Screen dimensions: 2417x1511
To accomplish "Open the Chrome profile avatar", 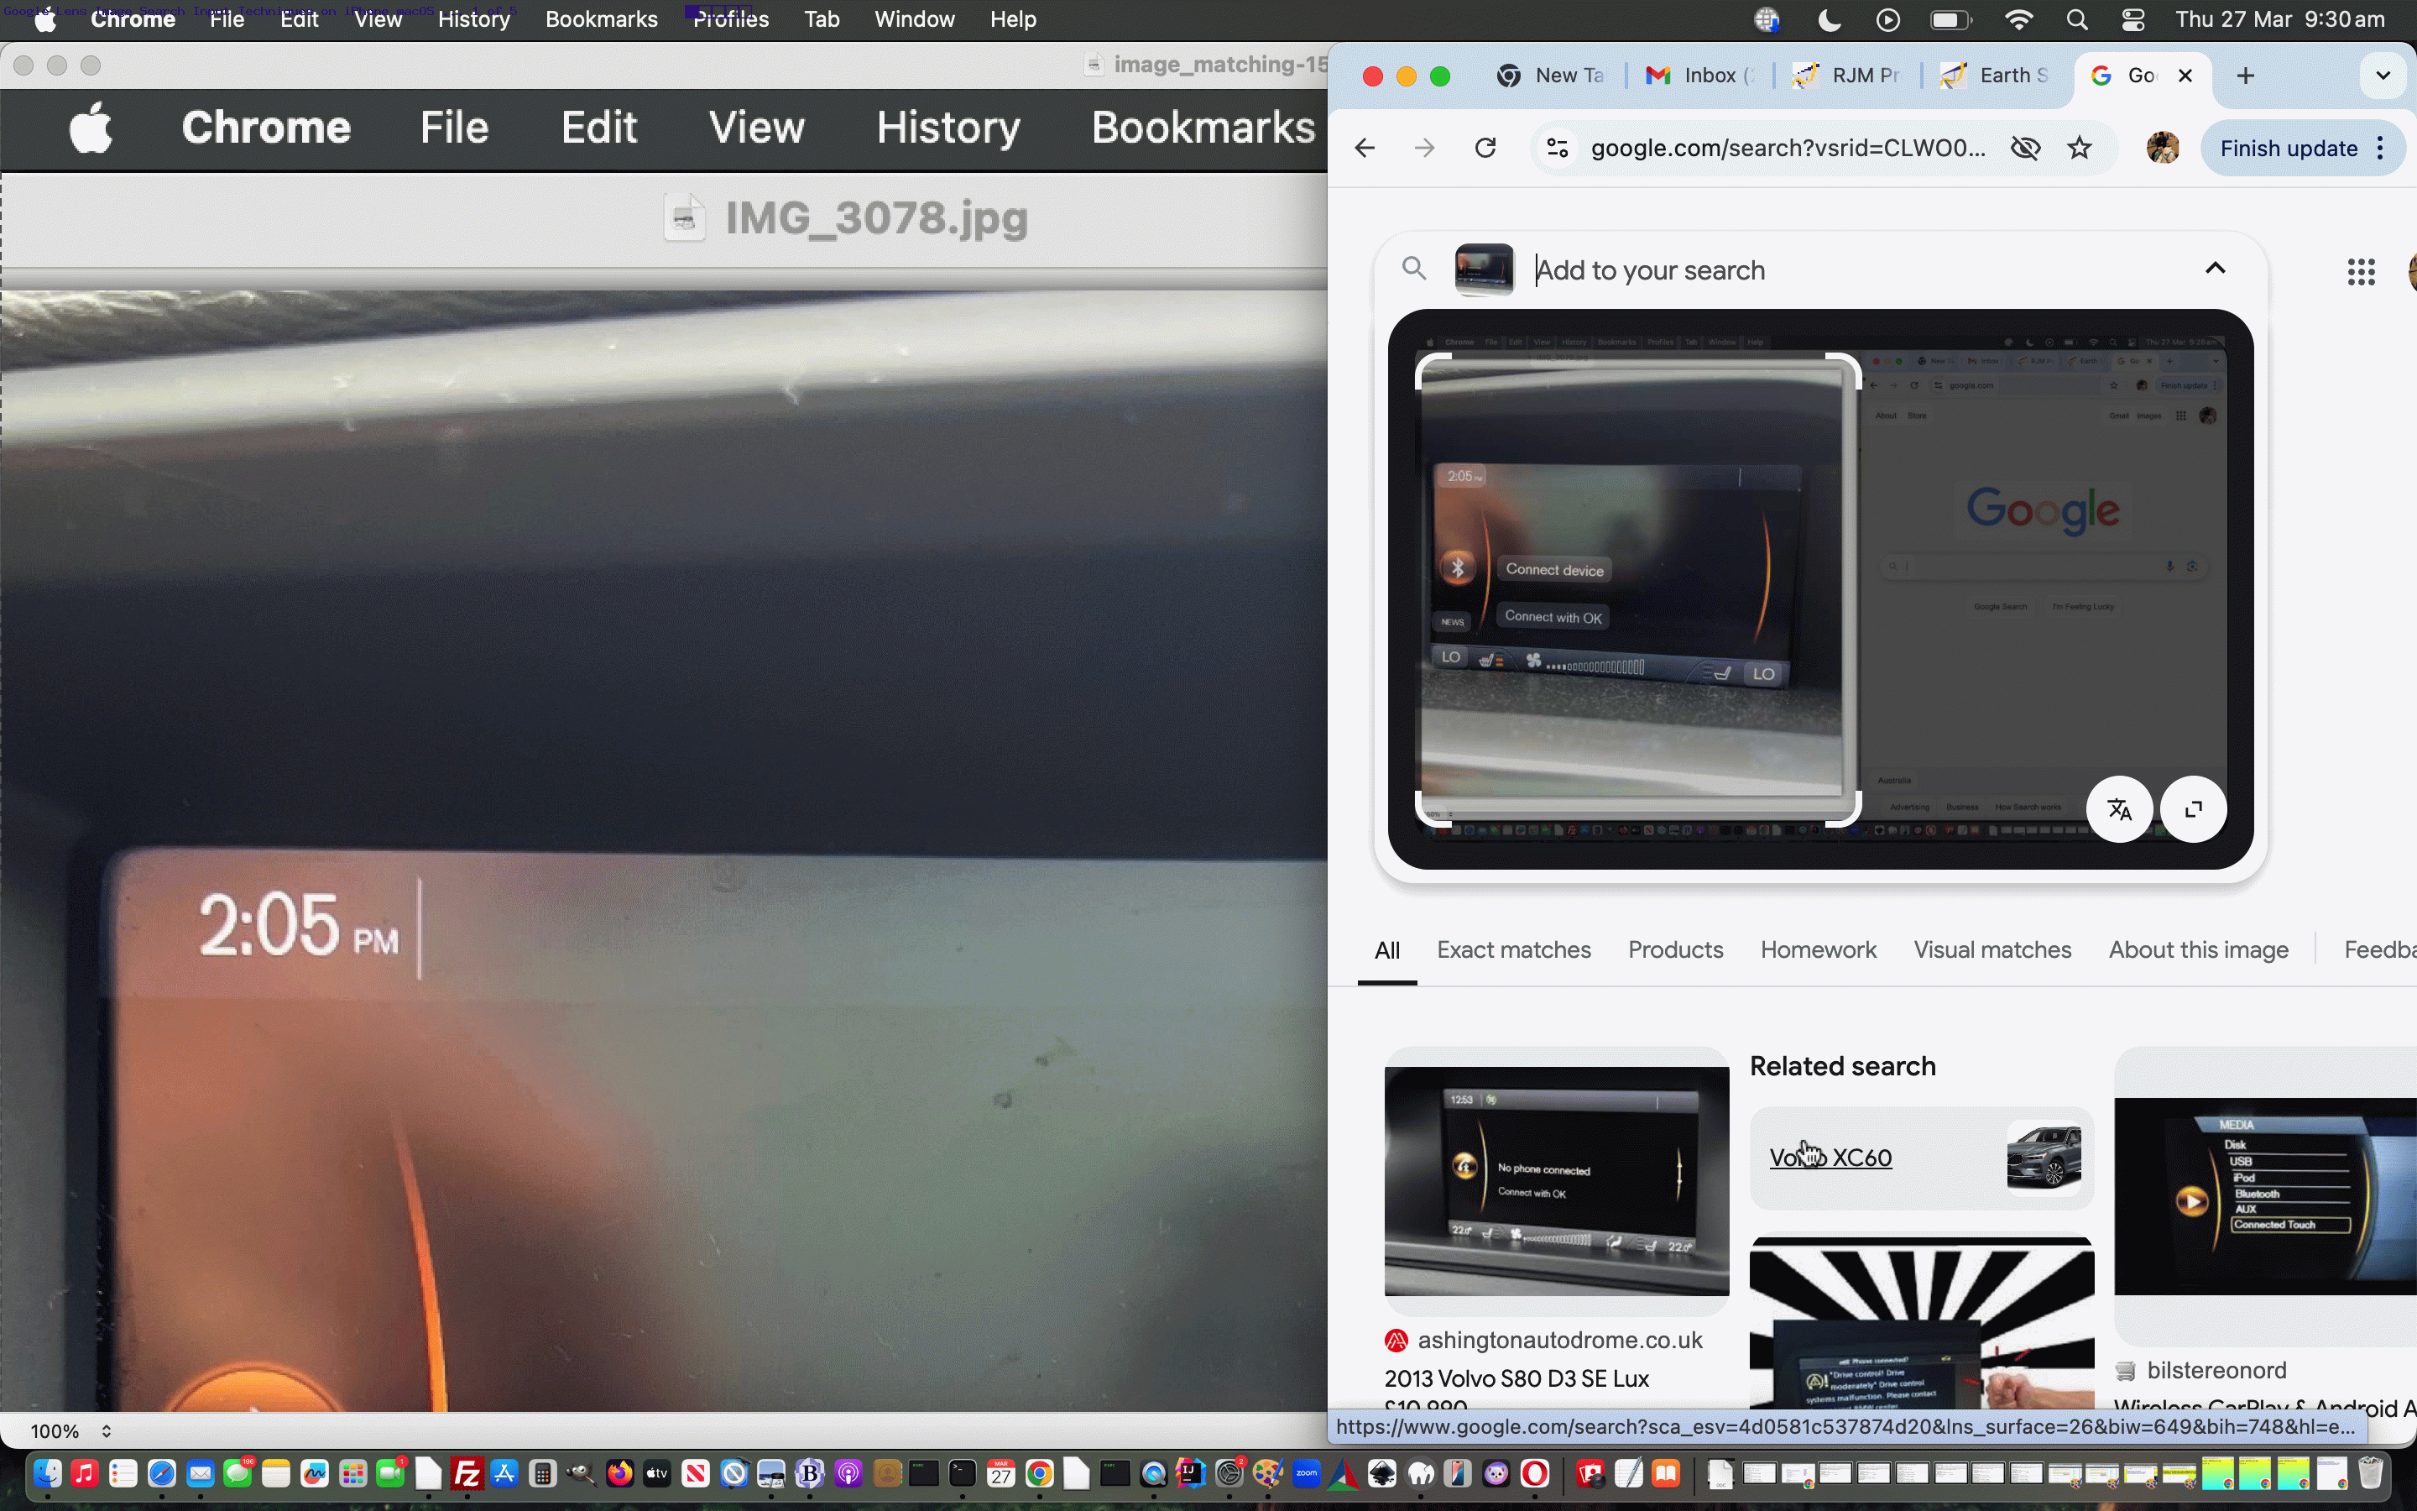I will click(2163, 149).
